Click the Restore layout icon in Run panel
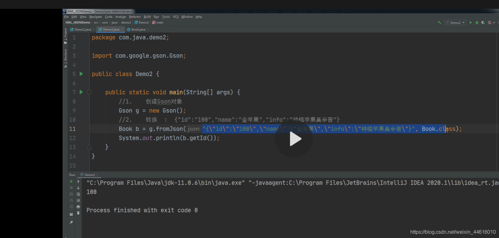Screen dimensions: 499x238 click(x=71, y=214)
